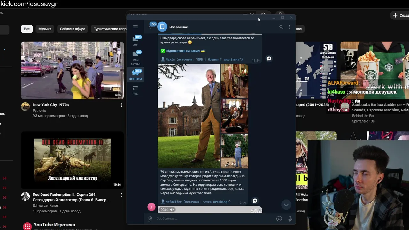Record a voice message with microphone

pos(290,219)
